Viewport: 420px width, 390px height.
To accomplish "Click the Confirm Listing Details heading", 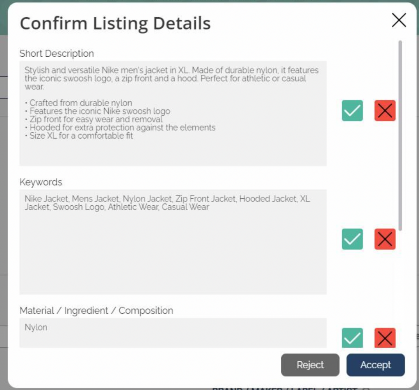I will pyautogui.click(x=115, y=23).
